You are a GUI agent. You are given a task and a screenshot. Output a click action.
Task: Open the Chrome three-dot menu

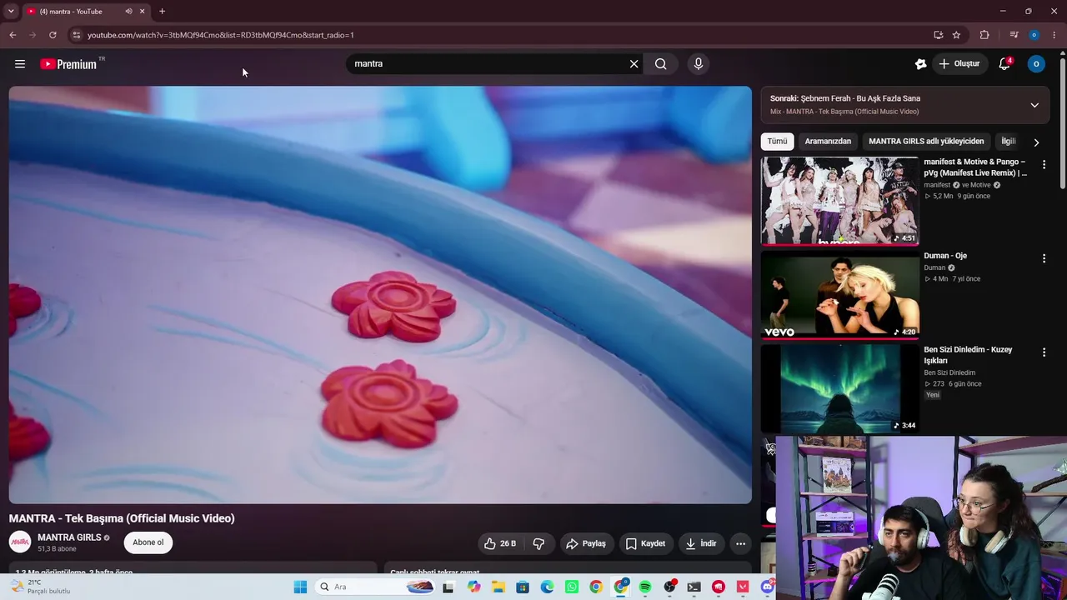(1054, 35)
